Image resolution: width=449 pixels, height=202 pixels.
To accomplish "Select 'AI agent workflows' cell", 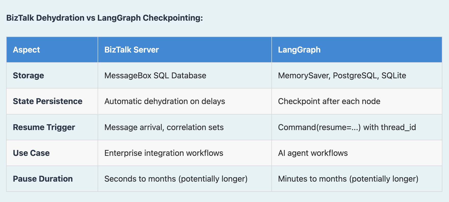I will pyautogui.click(x=357, y=153).
